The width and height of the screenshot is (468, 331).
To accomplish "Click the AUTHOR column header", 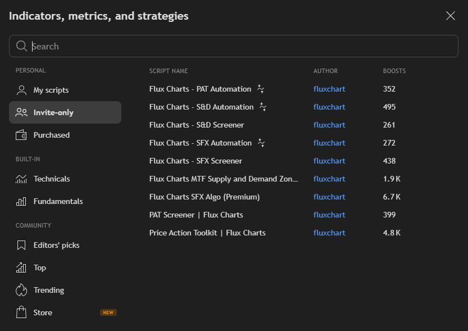I will 325,71.
